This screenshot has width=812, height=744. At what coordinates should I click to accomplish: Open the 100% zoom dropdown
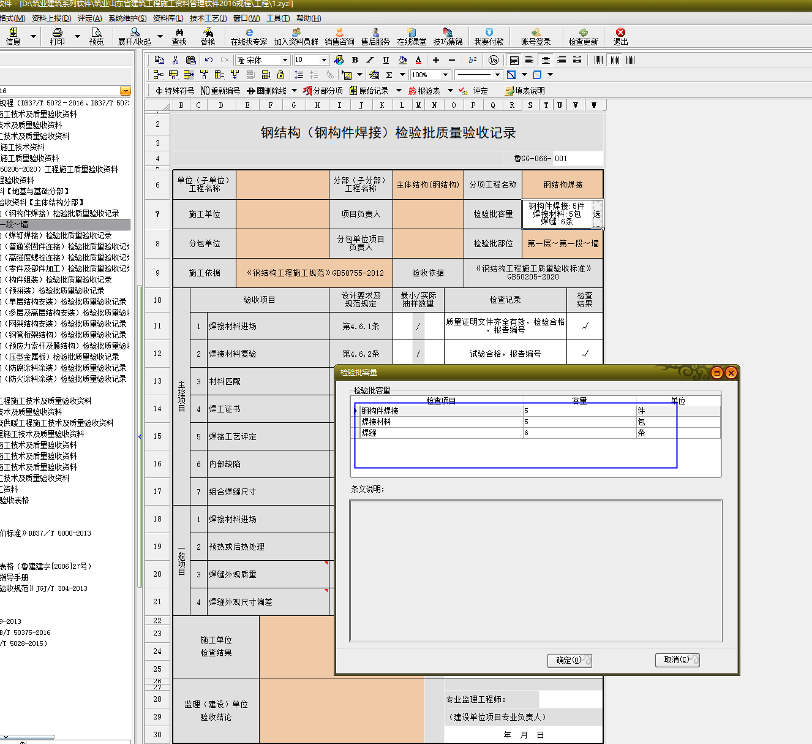tap(446, 75)
